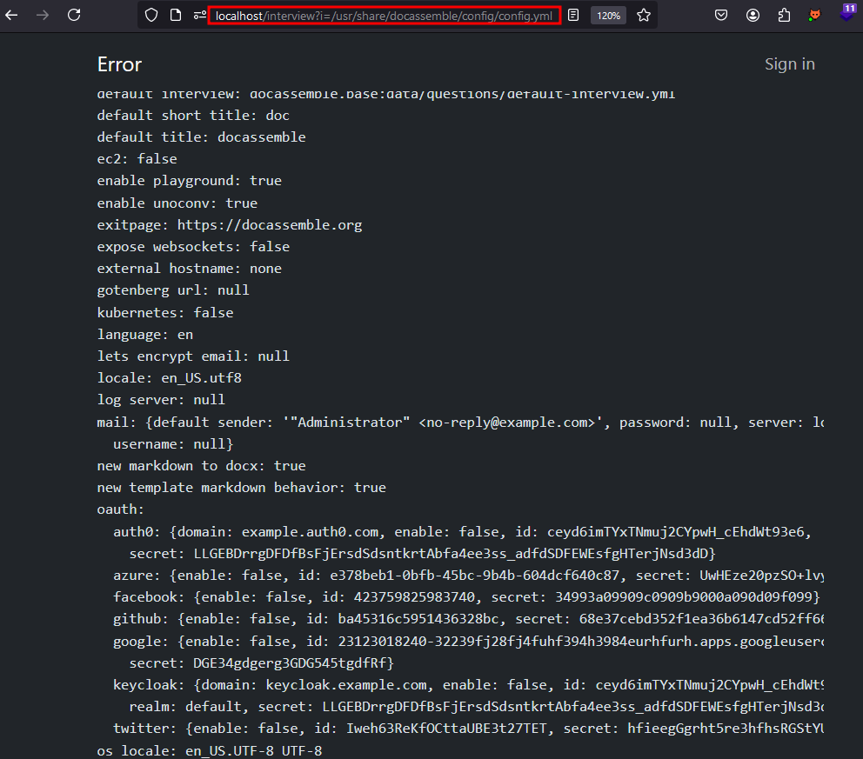Click the keycloak domain config line
The width and height of the screenshot is (863, 759).
(468, 685)
